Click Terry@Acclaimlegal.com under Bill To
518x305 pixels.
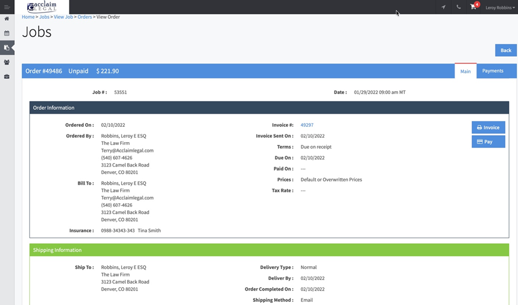(127, 198)
